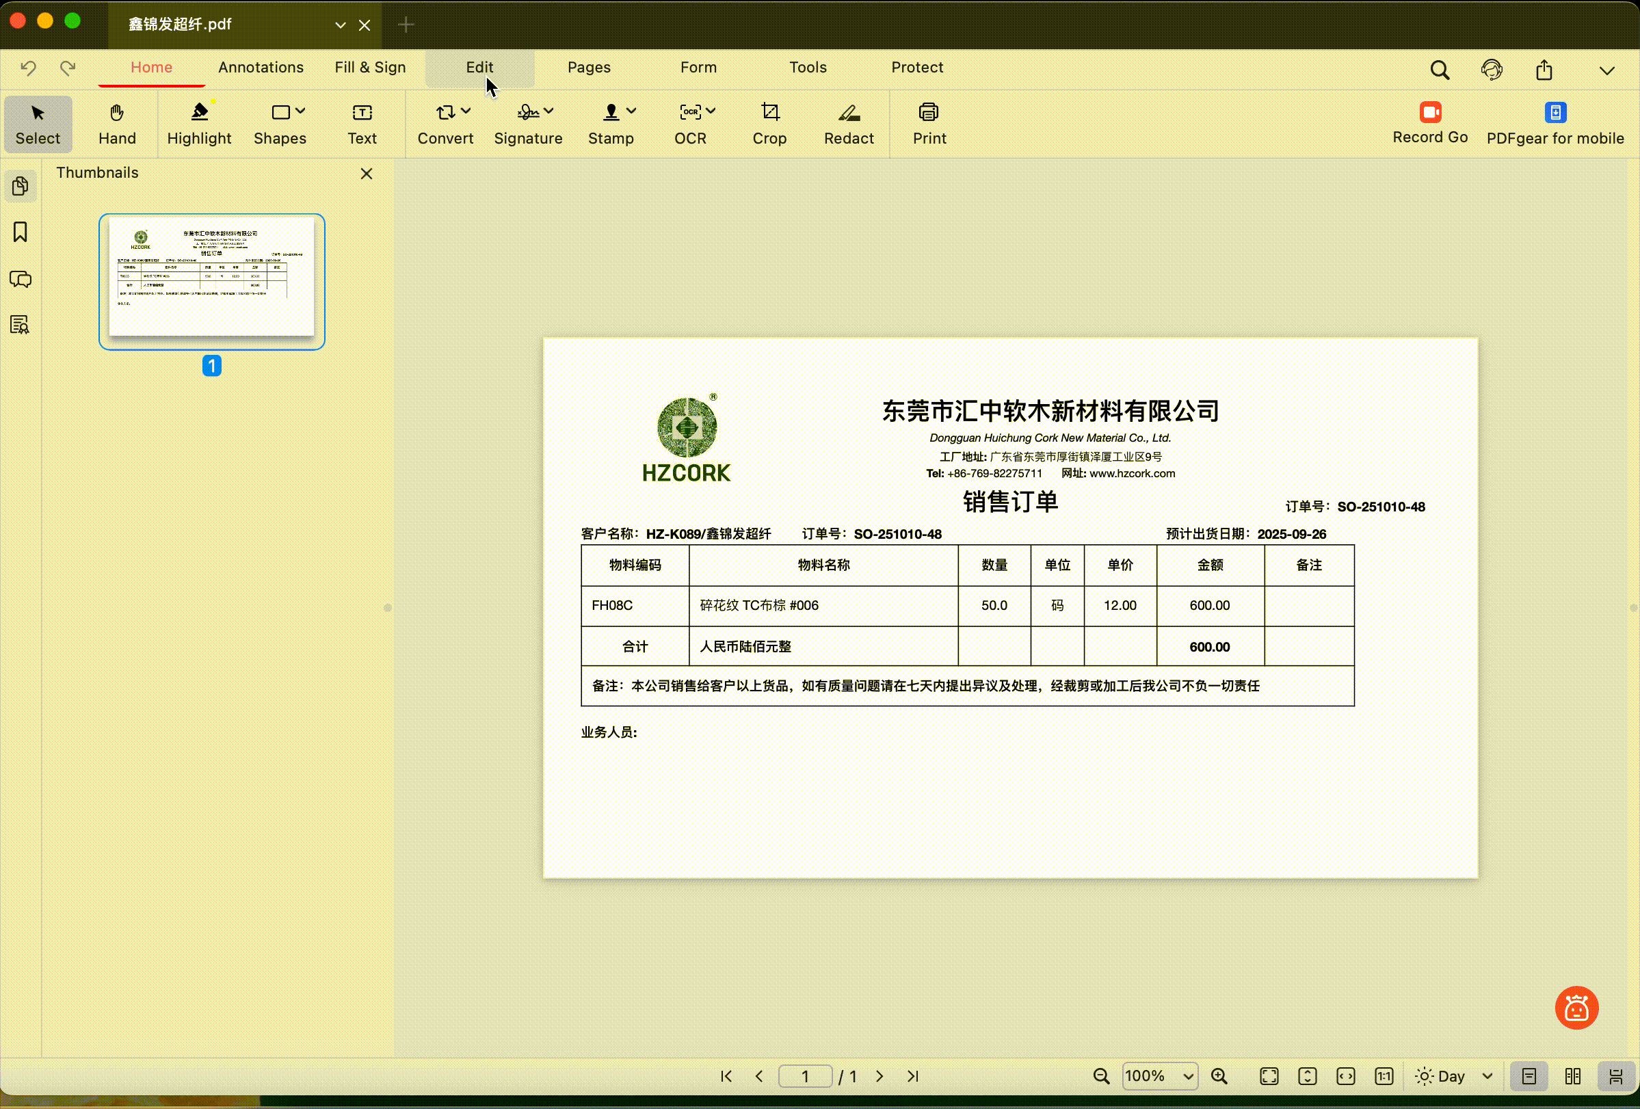Image resolution: width=1640 pixels, height=1109 pixels.
Task: Open the Bookmarks panel
Action: pyautogui.click(x=20, y=232)
